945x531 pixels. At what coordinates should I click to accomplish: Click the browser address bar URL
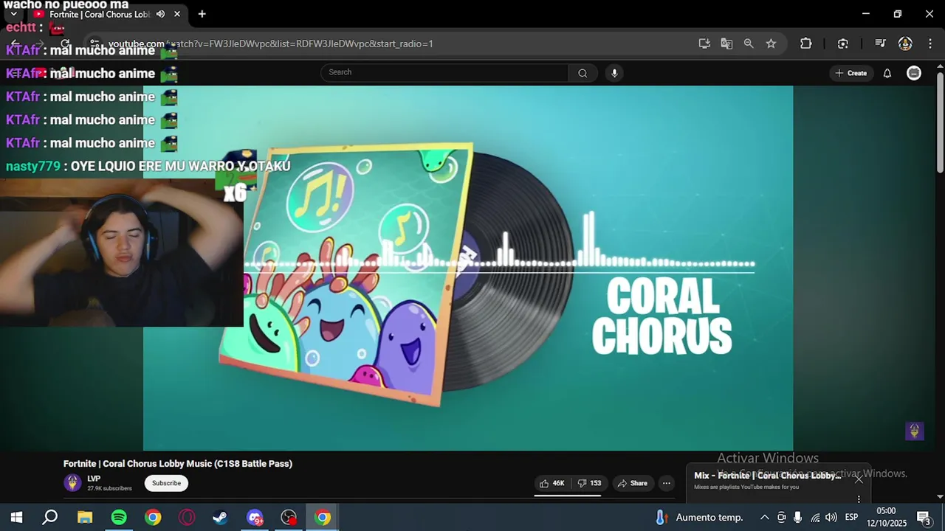[271, 44]
